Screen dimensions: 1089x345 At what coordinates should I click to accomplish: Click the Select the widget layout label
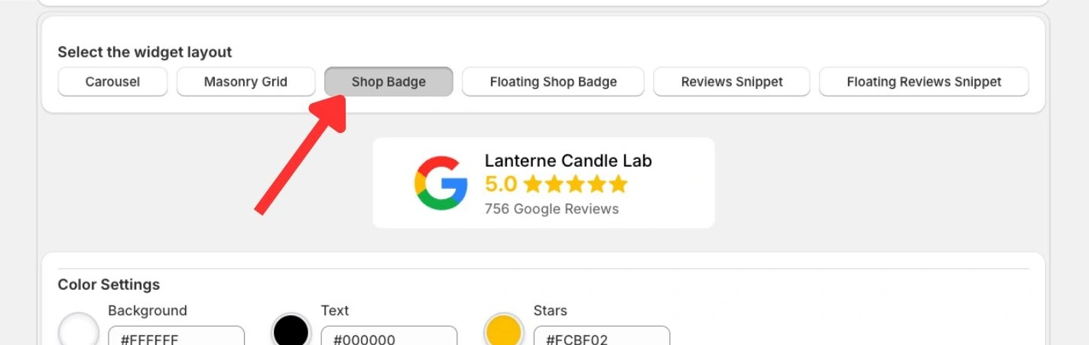(x=145, y=53)
